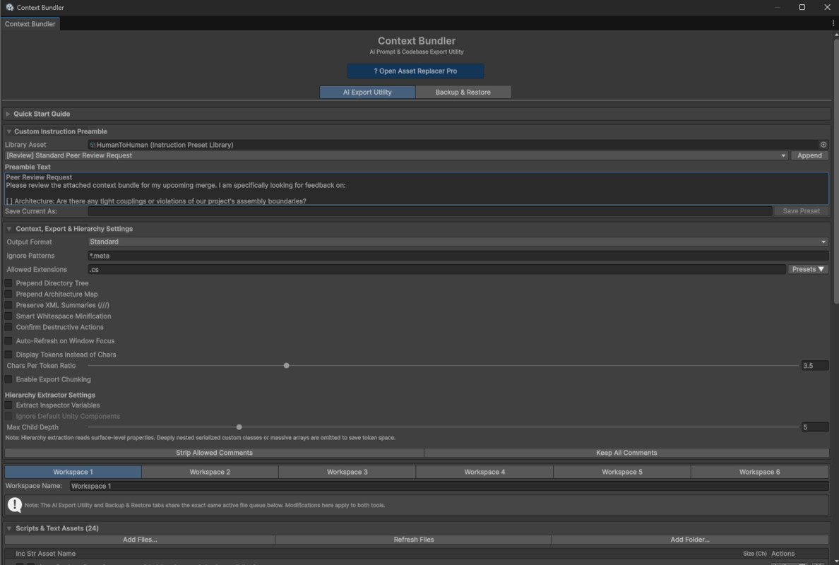
Task: Click the Append button
Action: (809, 155)
